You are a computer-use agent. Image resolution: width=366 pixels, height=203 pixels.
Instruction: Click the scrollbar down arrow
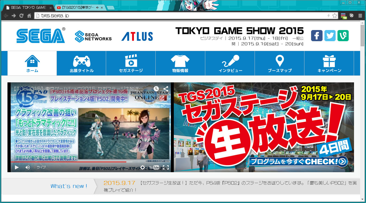click(363, 199)
